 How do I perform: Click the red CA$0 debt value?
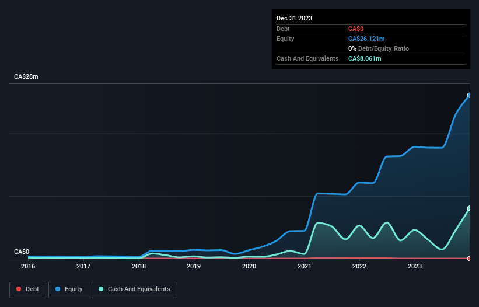point(356,29)
